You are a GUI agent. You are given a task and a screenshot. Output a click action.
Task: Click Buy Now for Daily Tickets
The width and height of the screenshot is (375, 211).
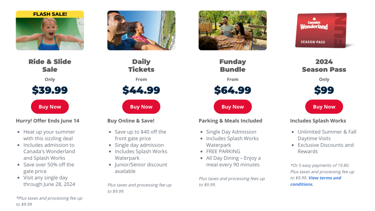pyautogui.click(x=141, y=107)
